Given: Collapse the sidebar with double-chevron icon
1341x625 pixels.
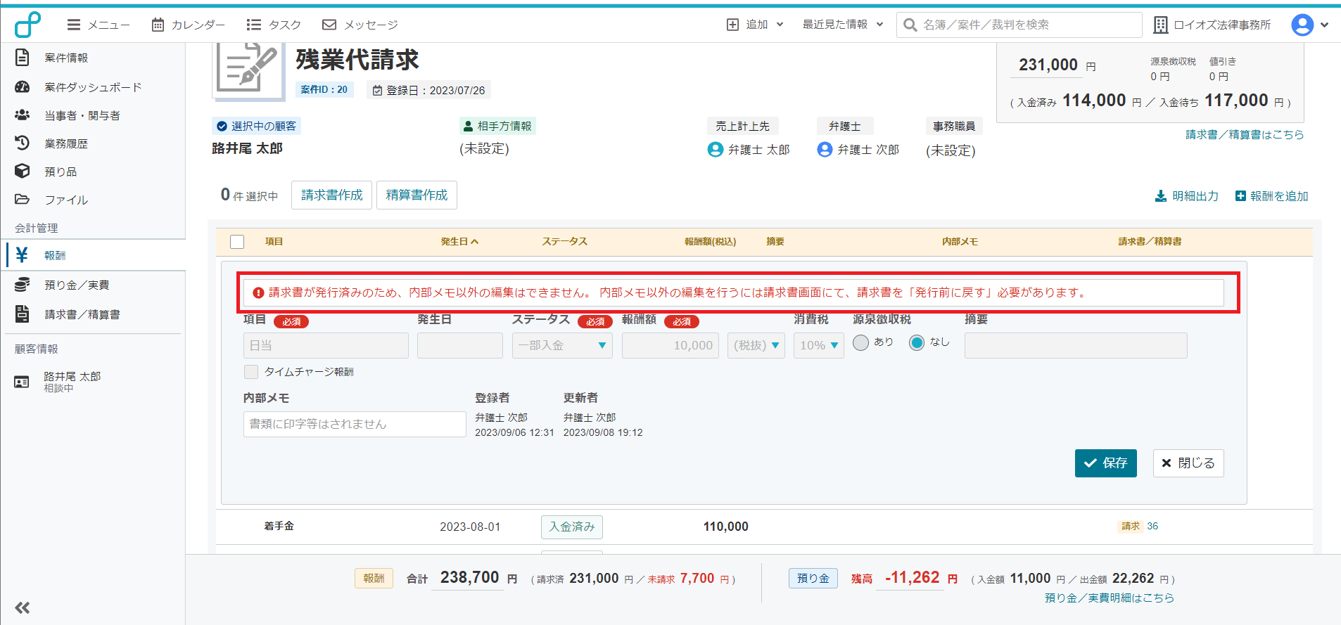Looking at the screenshot, I should pyautogui.click(x=23, y=607).
